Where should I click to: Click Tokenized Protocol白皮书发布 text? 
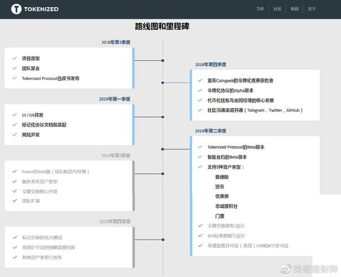(50, 78)
